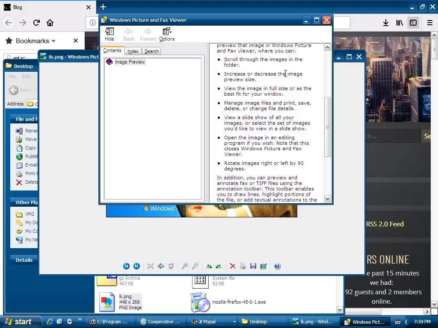Click Copy task in explorer sidebar
This screenshot has width=438, height=328.
click(26, 148)
